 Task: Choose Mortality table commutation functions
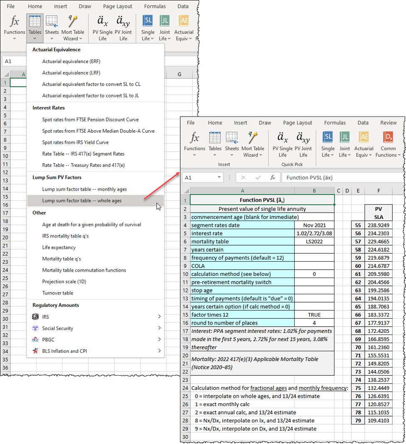tap(96, 270)
